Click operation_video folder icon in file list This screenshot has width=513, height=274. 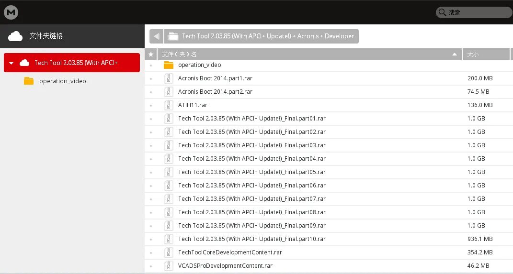pyautogui.click(x=169, y=65)
